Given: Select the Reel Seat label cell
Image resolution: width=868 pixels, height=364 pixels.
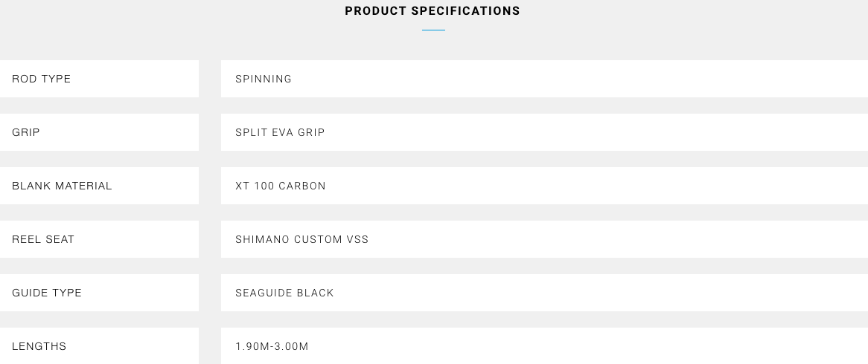Looking at the screenshot, I should tap(99, 239).
